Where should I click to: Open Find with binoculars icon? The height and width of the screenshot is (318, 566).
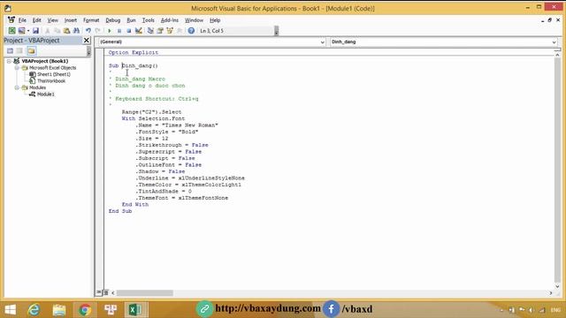[76, 31]
